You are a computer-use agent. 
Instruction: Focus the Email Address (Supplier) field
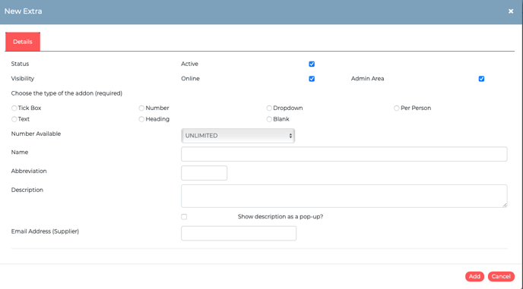coord(239,234)
